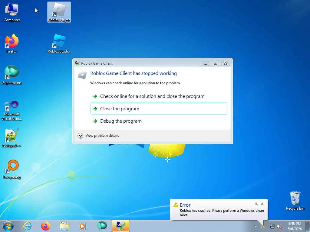
Task: Select the Recycle Bin desktop icon
Action: pyautogui.click(x=295, y=201)
